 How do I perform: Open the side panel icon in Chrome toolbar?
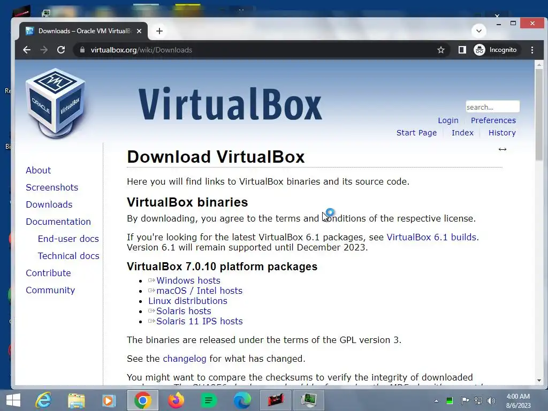[462, 50]
